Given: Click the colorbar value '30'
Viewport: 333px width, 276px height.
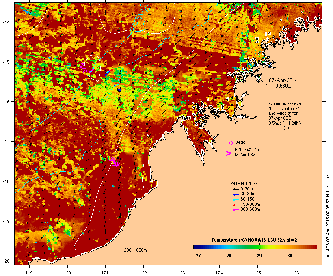Looking at the screenshot, I should click(x=290, y=256).
